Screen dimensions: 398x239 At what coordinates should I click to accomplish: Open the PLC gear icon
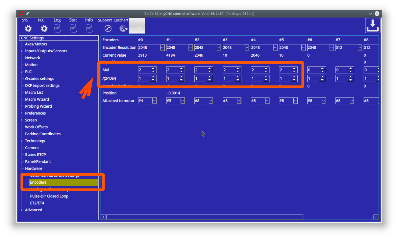tap(44, 28)
